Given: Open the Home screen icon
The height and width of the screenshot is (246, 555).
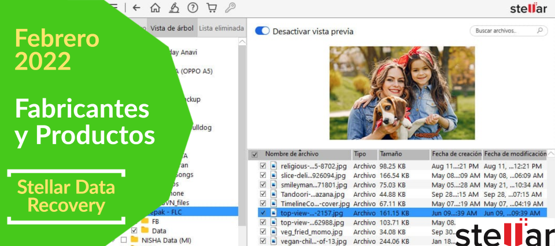Looking at the screenshot, I should coord(155,8).
